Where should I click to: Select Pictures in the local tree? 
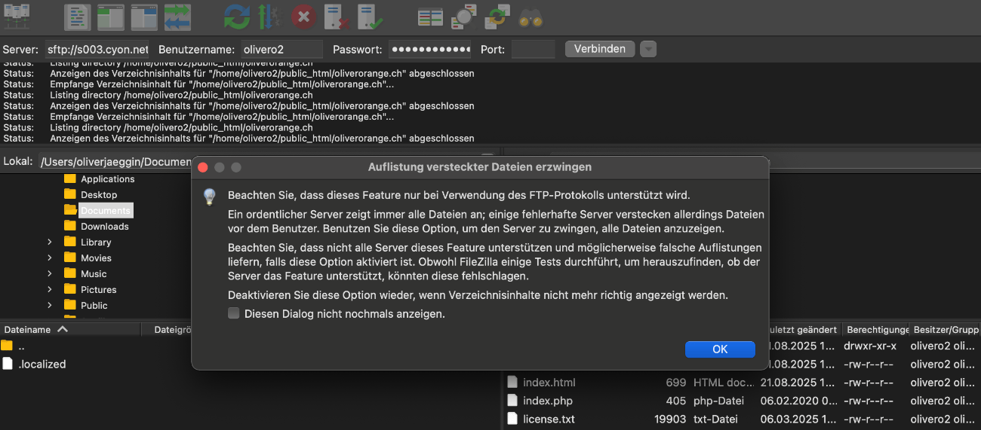click(99, 289)
